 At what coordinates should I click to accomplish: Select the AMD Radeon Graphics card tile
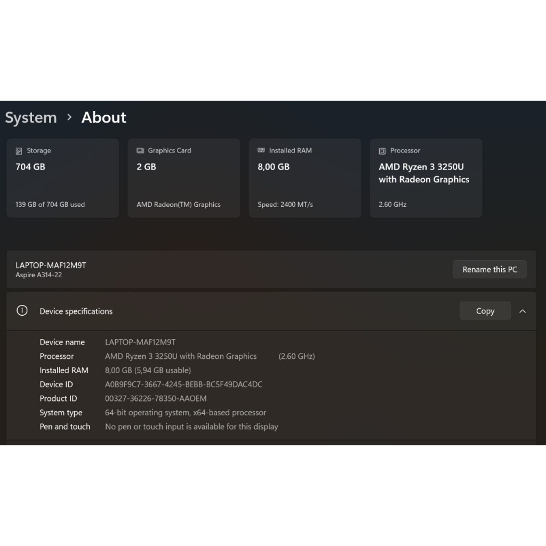pyautogui.click(x=183, y=178)
